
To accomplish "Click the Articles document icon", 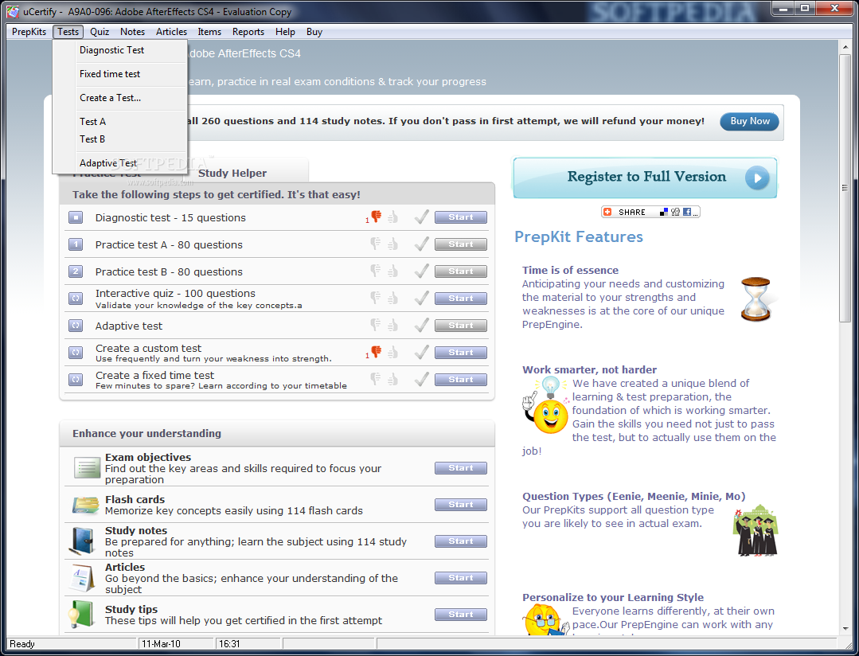I will tap(82, 578).
